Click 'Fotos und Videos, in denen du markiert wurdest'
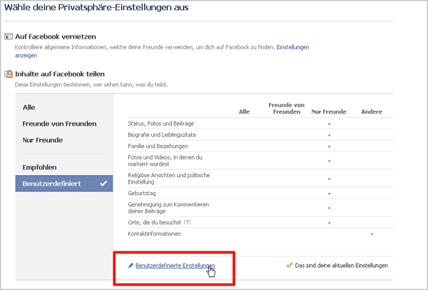Image resolution: width=428 pixels, height=290 pixels. point(165,161)
